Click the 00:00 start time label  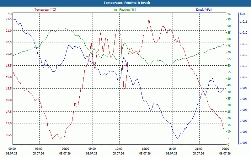[x=13, y=149]
